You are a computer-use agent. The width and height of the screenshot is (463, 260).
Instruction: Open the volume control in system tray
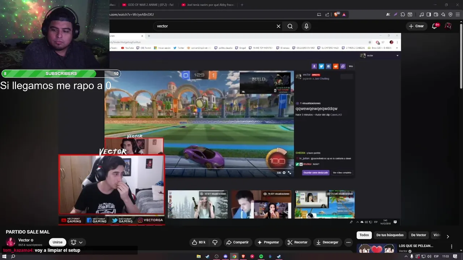[x=429, y=256]
